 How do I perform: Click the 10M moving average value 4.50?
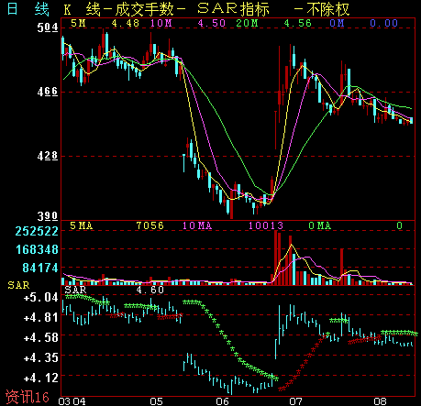pyautogui.click(x=212, y=23)
